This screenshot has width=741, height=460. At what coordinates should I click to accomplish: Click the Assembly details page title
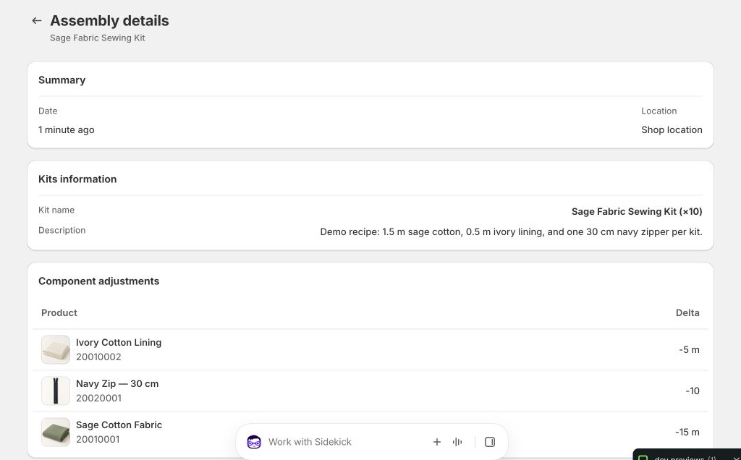click(x=109, y=21)
